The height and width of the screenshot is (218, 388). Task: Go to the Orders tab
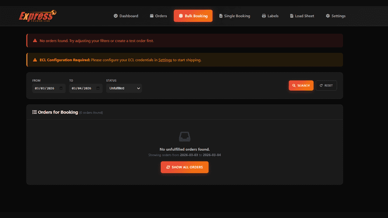[158, 16]
